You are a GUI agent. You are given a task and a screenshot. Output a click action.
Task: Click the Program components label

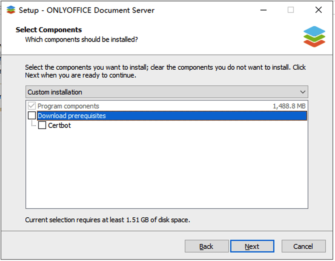pyautogui.click(x=68, y=106)
